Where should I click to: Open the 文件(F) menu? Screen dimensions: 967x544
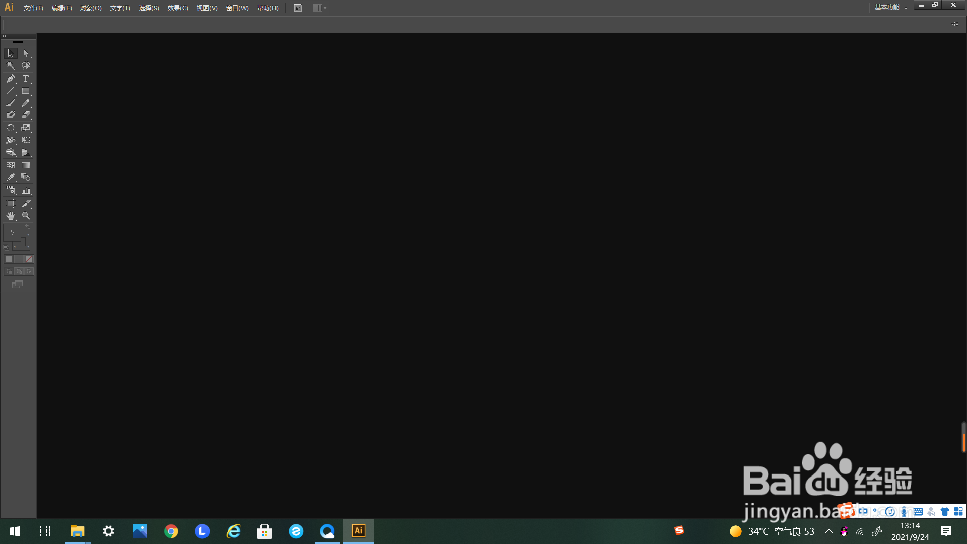tap(33, 8)
